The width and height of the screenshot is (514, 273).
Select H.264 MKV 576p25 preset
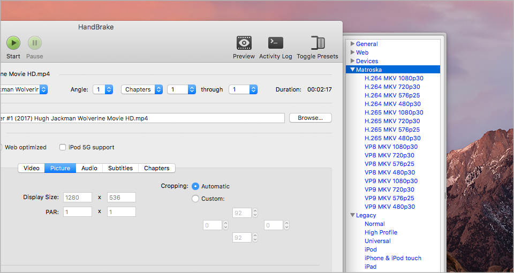click(392, 95)
